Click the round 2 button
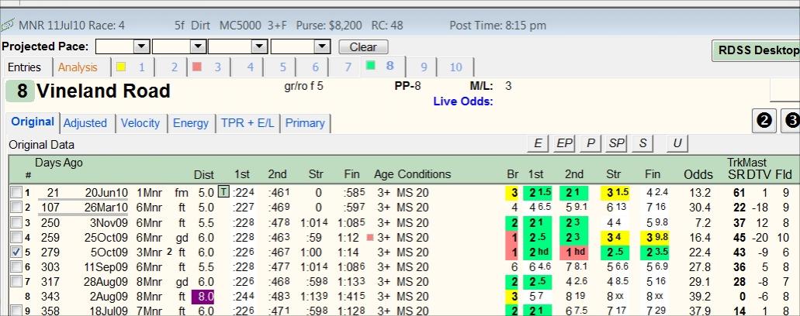The image size is (800, 316). tap(764, 122)
